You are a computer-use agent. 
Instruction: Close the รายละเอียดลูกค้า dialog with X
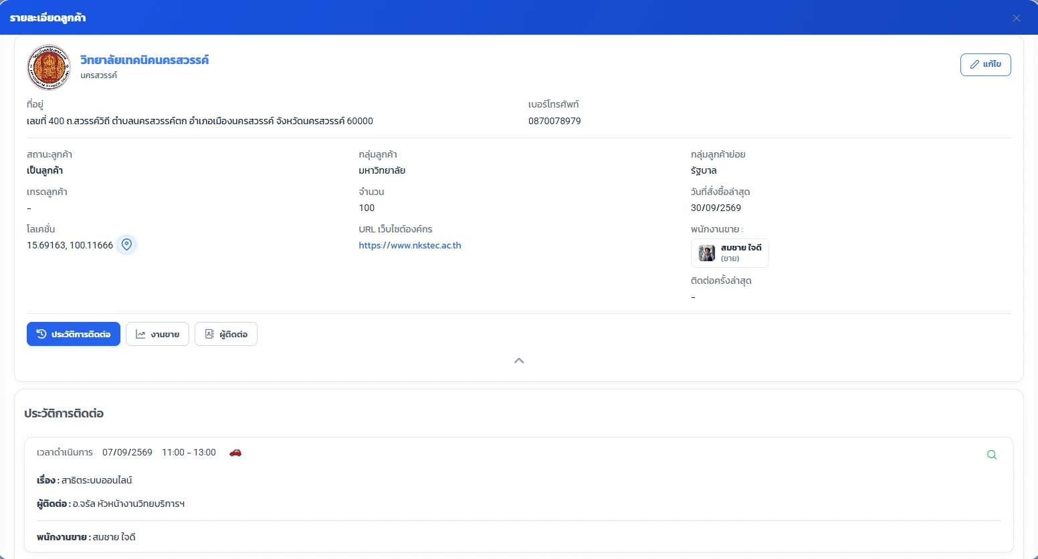click(1017, 18)
